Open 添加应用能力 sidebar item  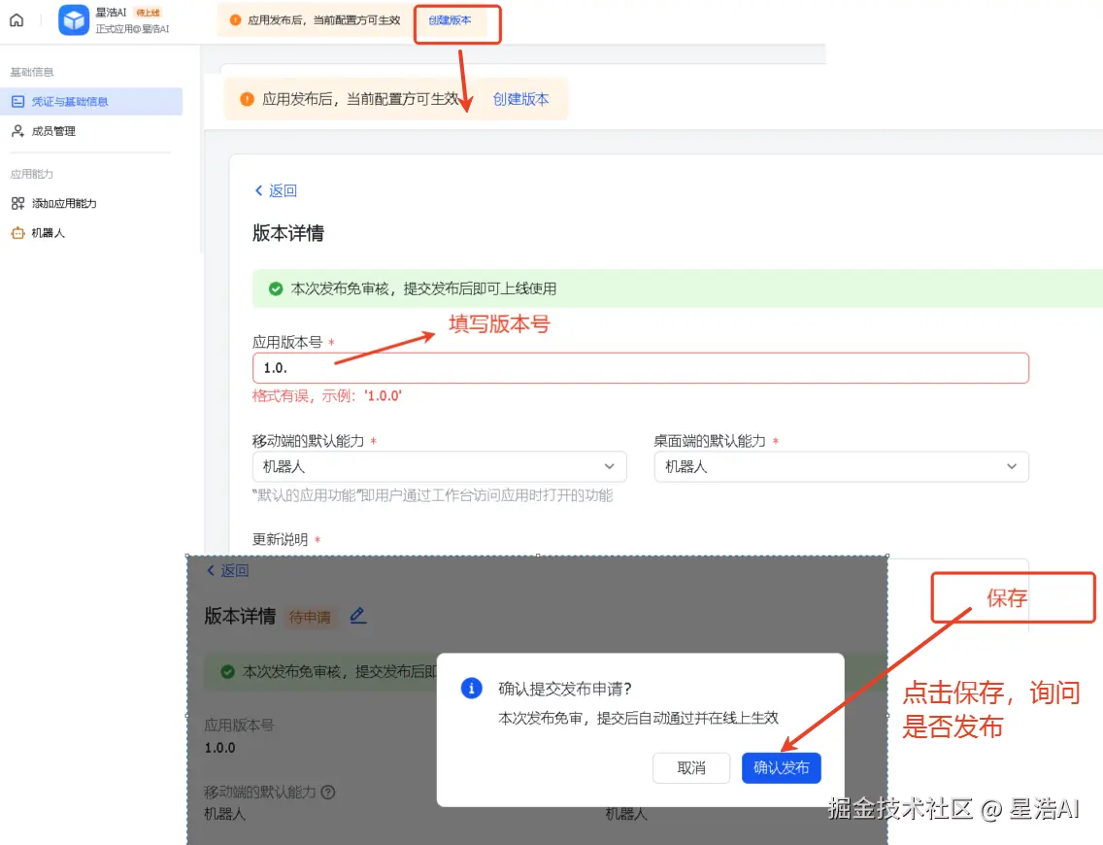point(64,203)
